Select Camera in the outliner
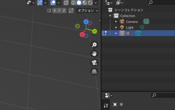This screenshot has width=175, height=110. (132, 22)
